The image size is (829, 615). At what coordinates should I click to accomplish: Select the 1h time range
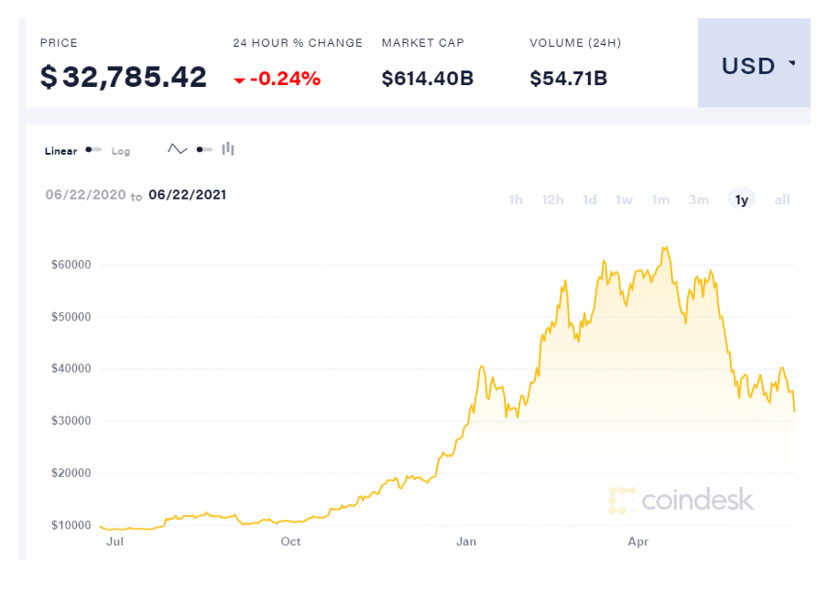pyautogui.click(x=516, y=200)
